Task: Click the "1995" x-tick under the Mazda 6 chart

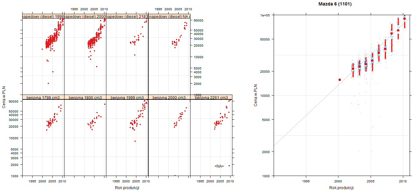Action: (306, 182)
